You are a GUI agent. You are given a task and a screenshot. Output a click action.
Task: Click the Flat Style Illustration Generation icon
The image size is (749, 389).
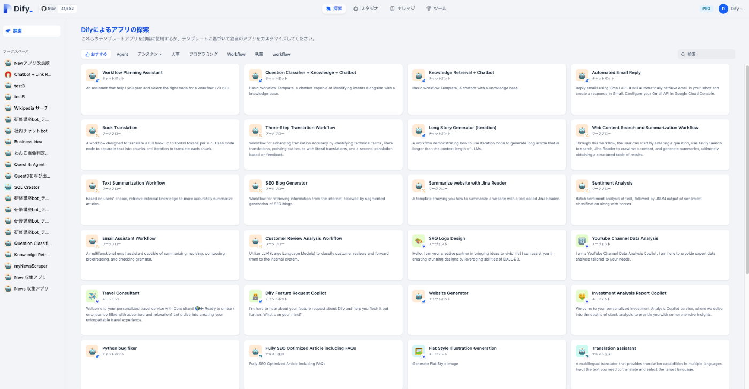tap(418, 351)
